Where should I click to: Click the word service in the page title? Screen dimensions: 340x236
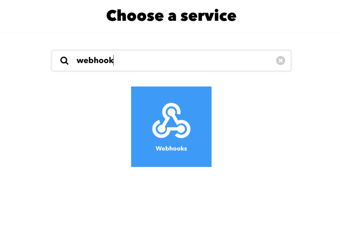[x=209, y=16]
